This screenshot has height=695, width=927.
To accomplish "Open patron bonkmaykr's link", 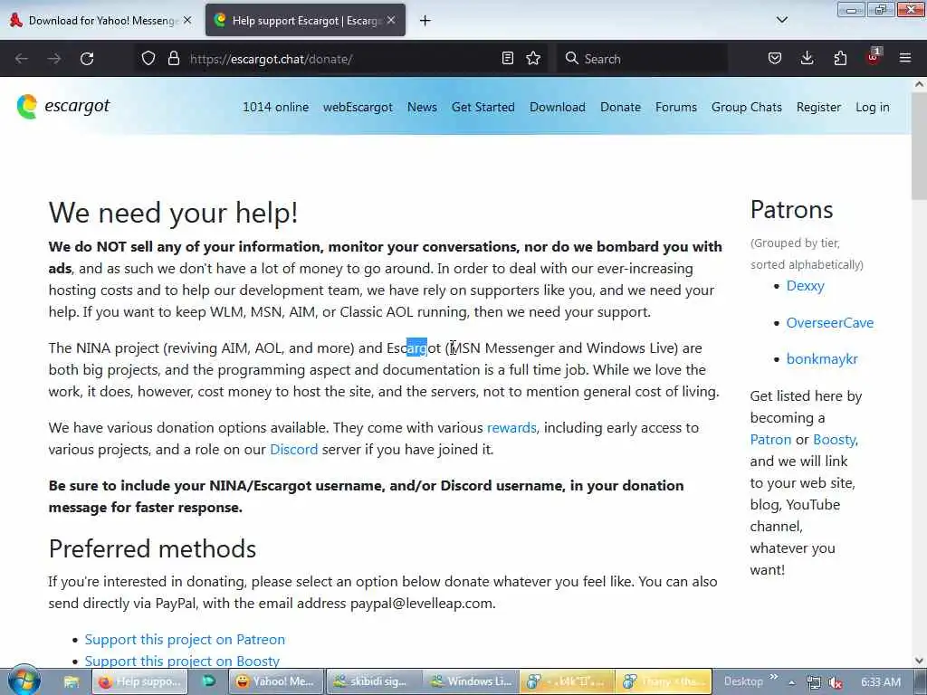I will [822, 358].
